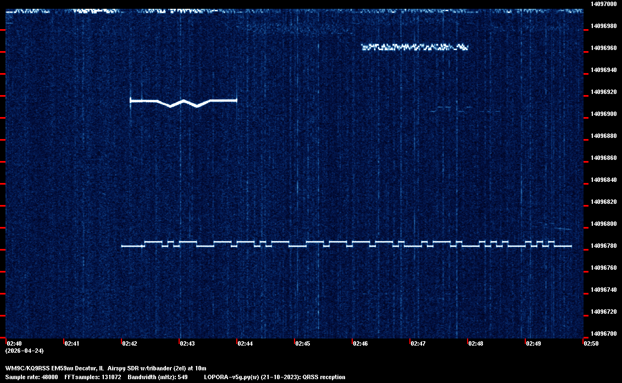Click the 02:43 time axis label
The height and width of the screenshot is (383, 622).
187,343
